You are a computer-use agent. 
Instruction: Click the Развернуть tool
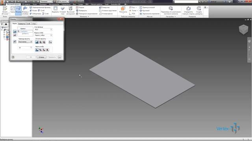pyautogui.click(x=82, y=11)
